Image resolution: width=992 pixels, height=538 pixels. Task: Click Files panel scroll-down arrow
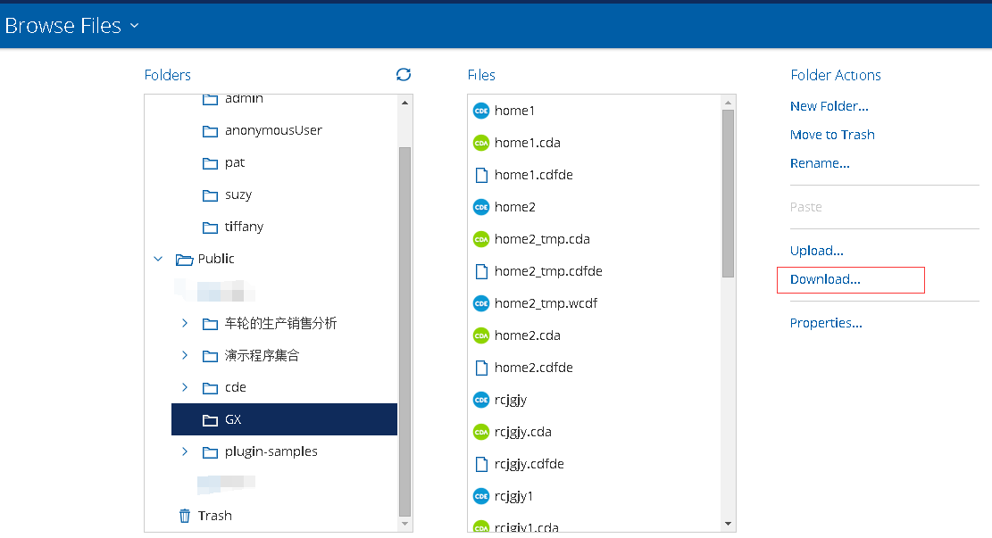click(729, 524)
